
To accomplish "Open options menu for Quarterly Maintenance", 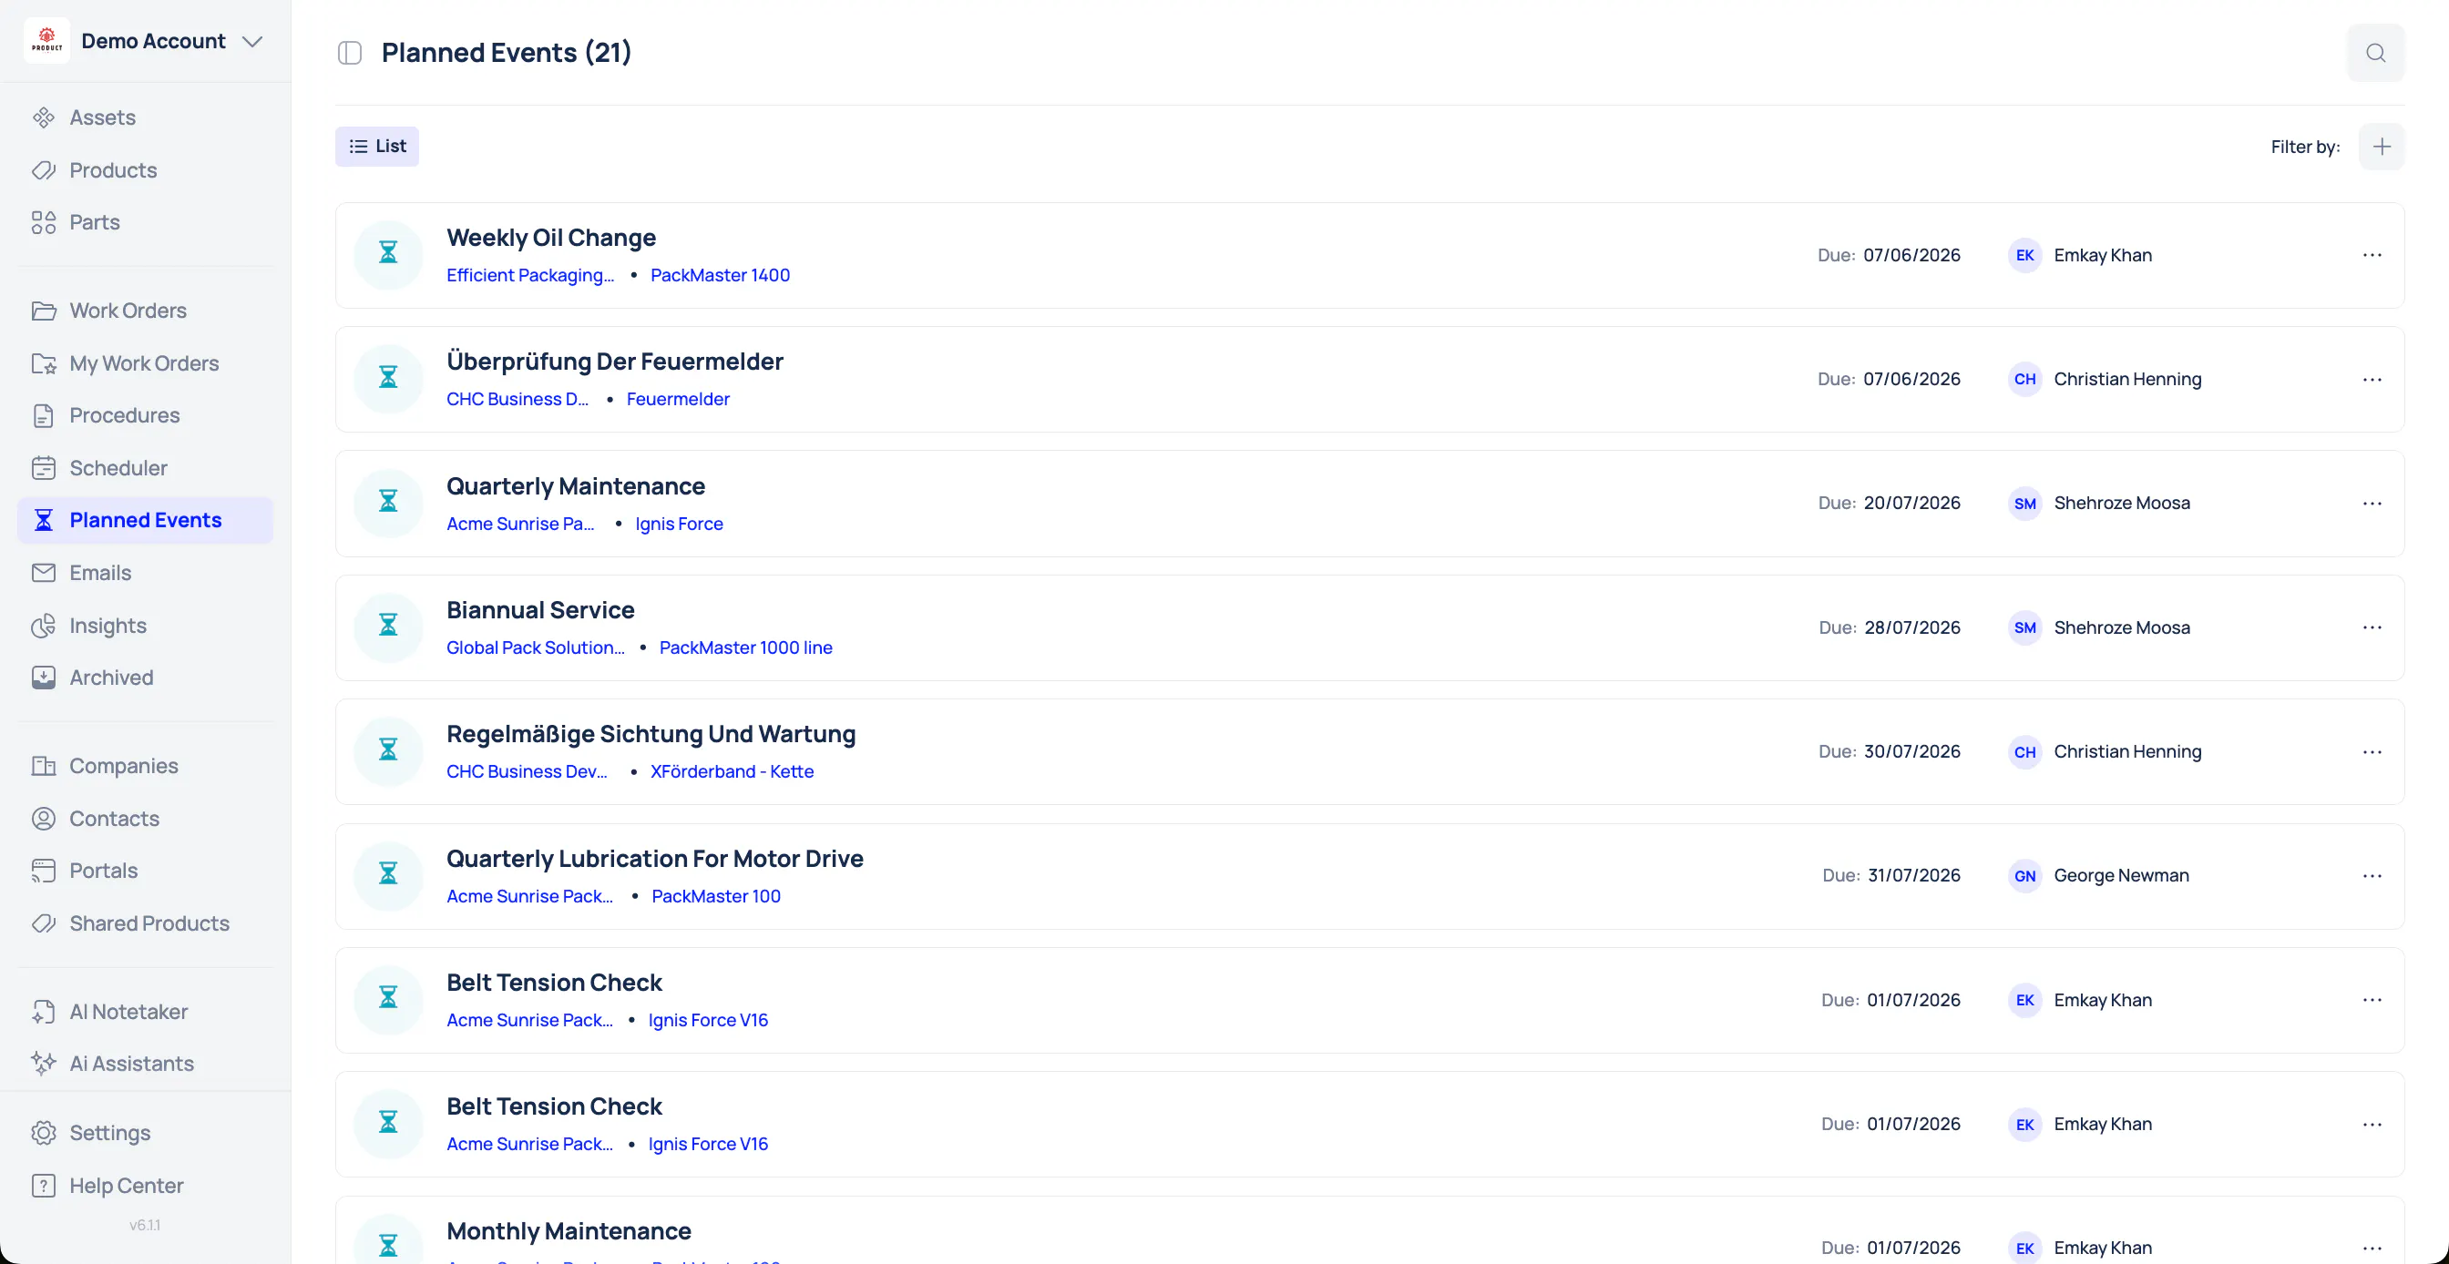I will [x=2372, y=503].
